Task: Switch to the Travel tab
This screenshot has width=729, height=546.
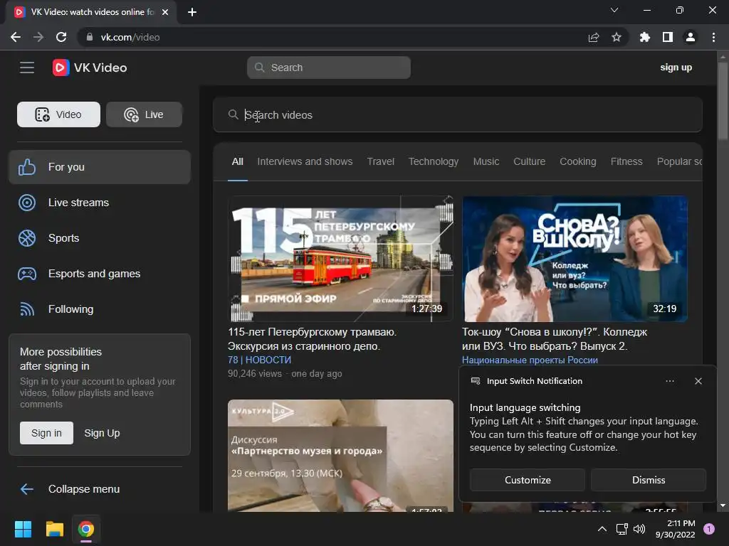Action: tap(380, 161)
